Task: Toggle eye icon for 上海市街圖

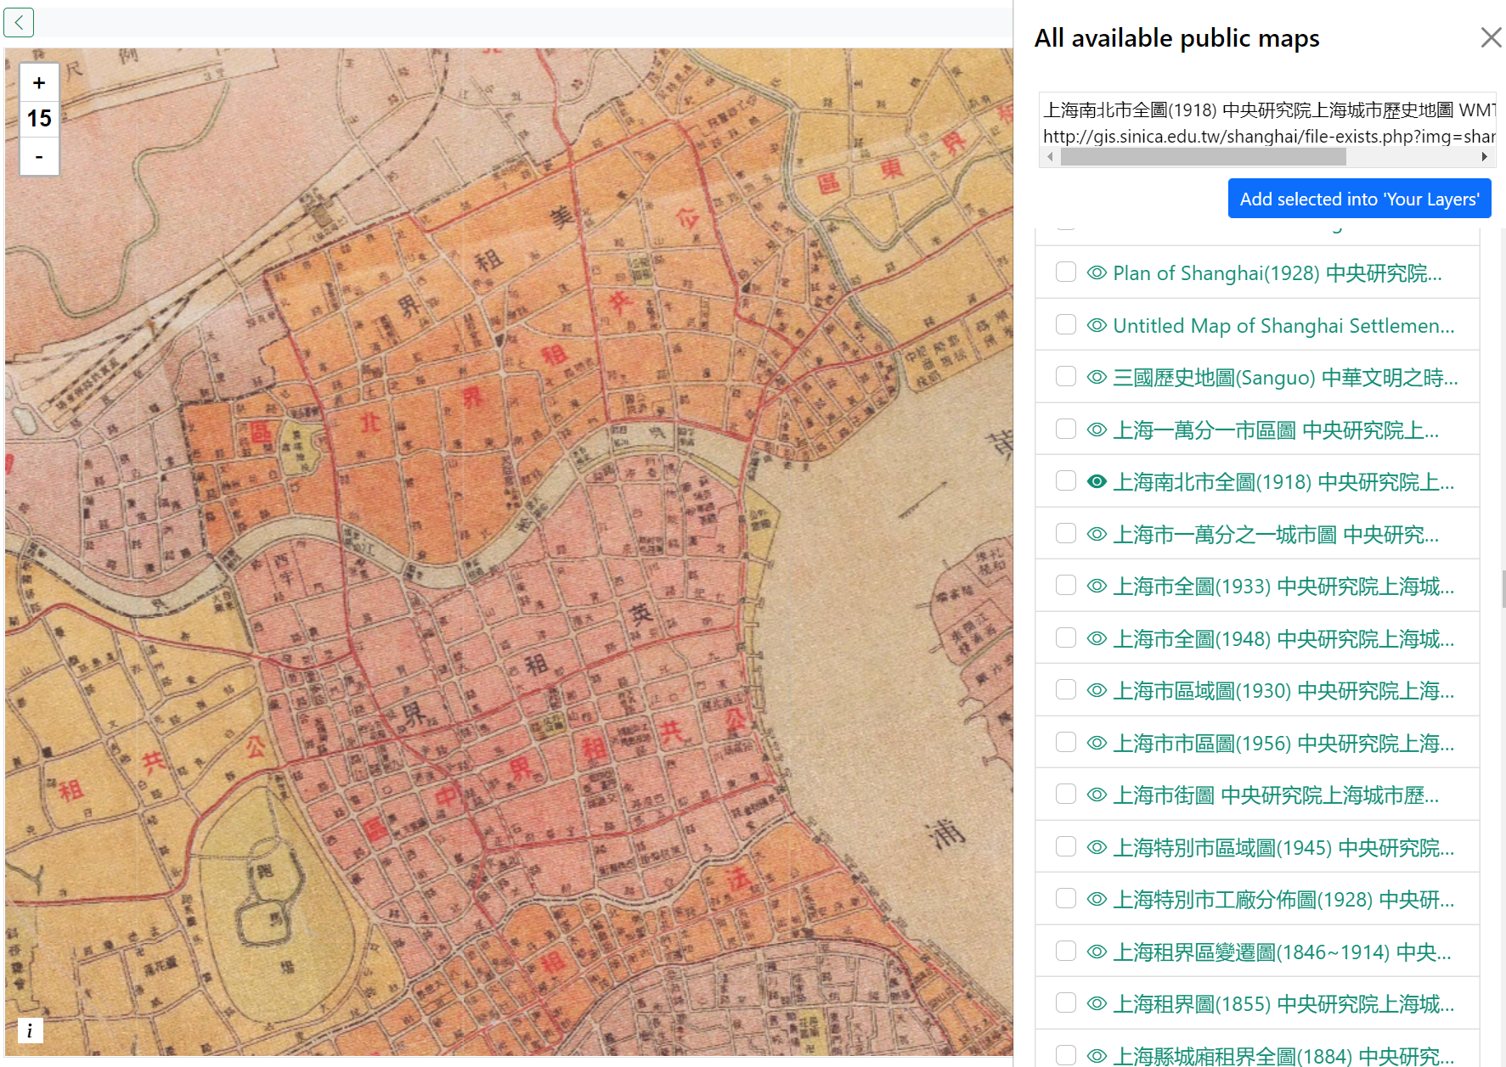Action: tap(1097, 795)
